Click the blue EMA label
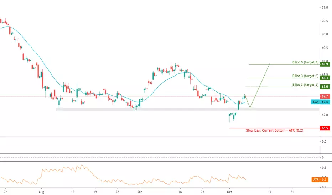Screen dimensions: 332x195 316,102
